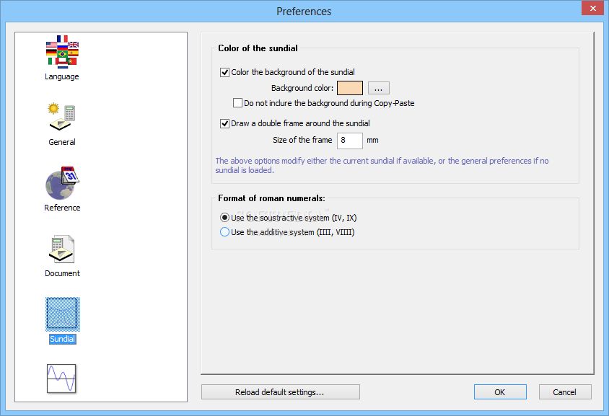Click the mm unit label
Viewport: 609px width, 416px height.
tap(372, 140)
